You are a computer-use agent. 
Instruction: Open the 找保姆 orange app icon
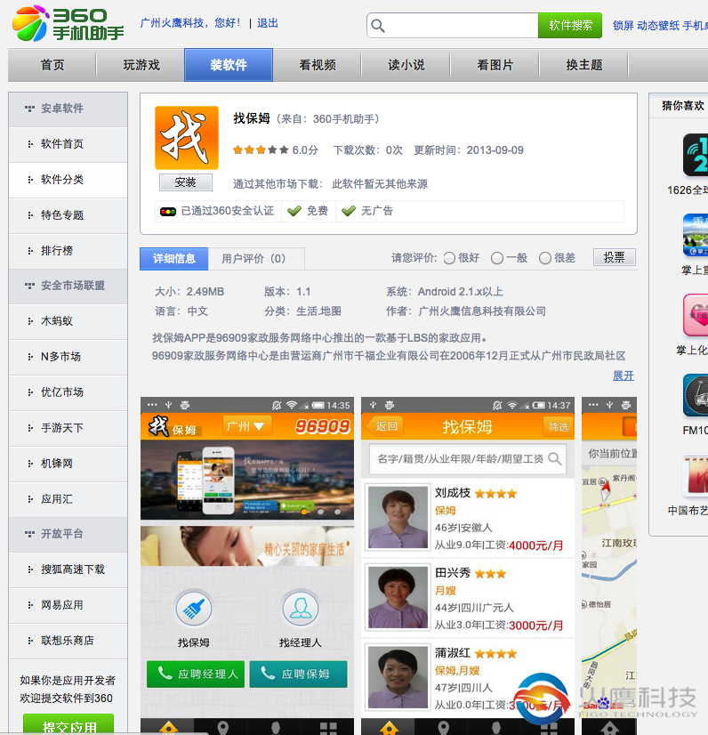point(187,138)
